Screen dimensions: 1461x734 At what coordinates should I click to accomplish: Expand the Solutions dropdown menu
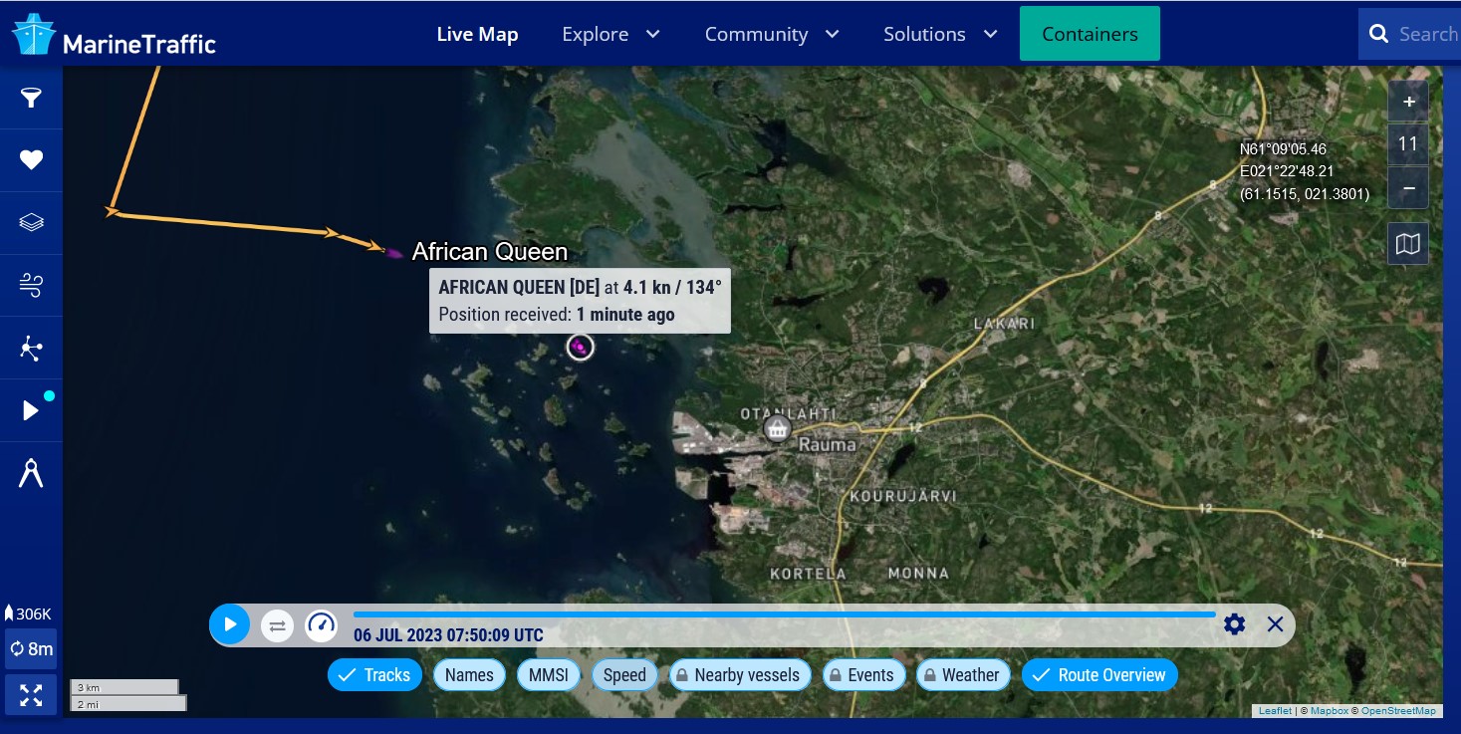940,34
